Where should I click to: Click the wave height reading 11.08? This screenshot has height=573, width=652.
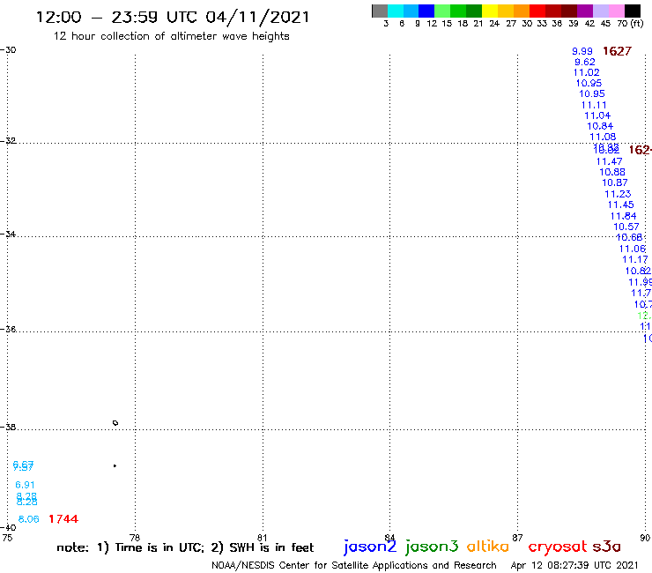pos(603,137)
